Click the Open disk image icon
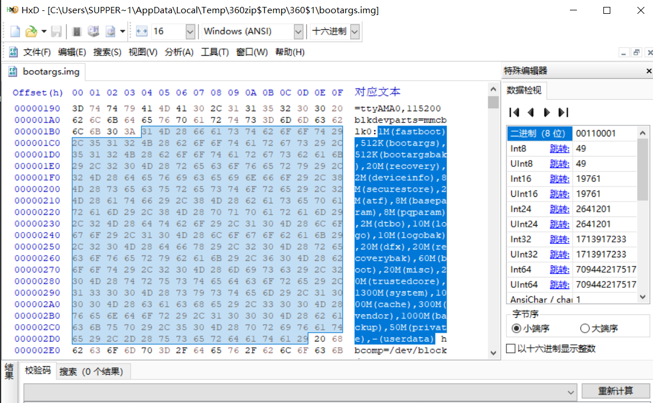 coord(110,32)
